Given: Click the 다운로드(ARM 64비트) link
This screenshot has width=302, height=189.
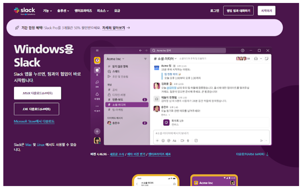Looking at the screenshot, I should pos(250,154).
